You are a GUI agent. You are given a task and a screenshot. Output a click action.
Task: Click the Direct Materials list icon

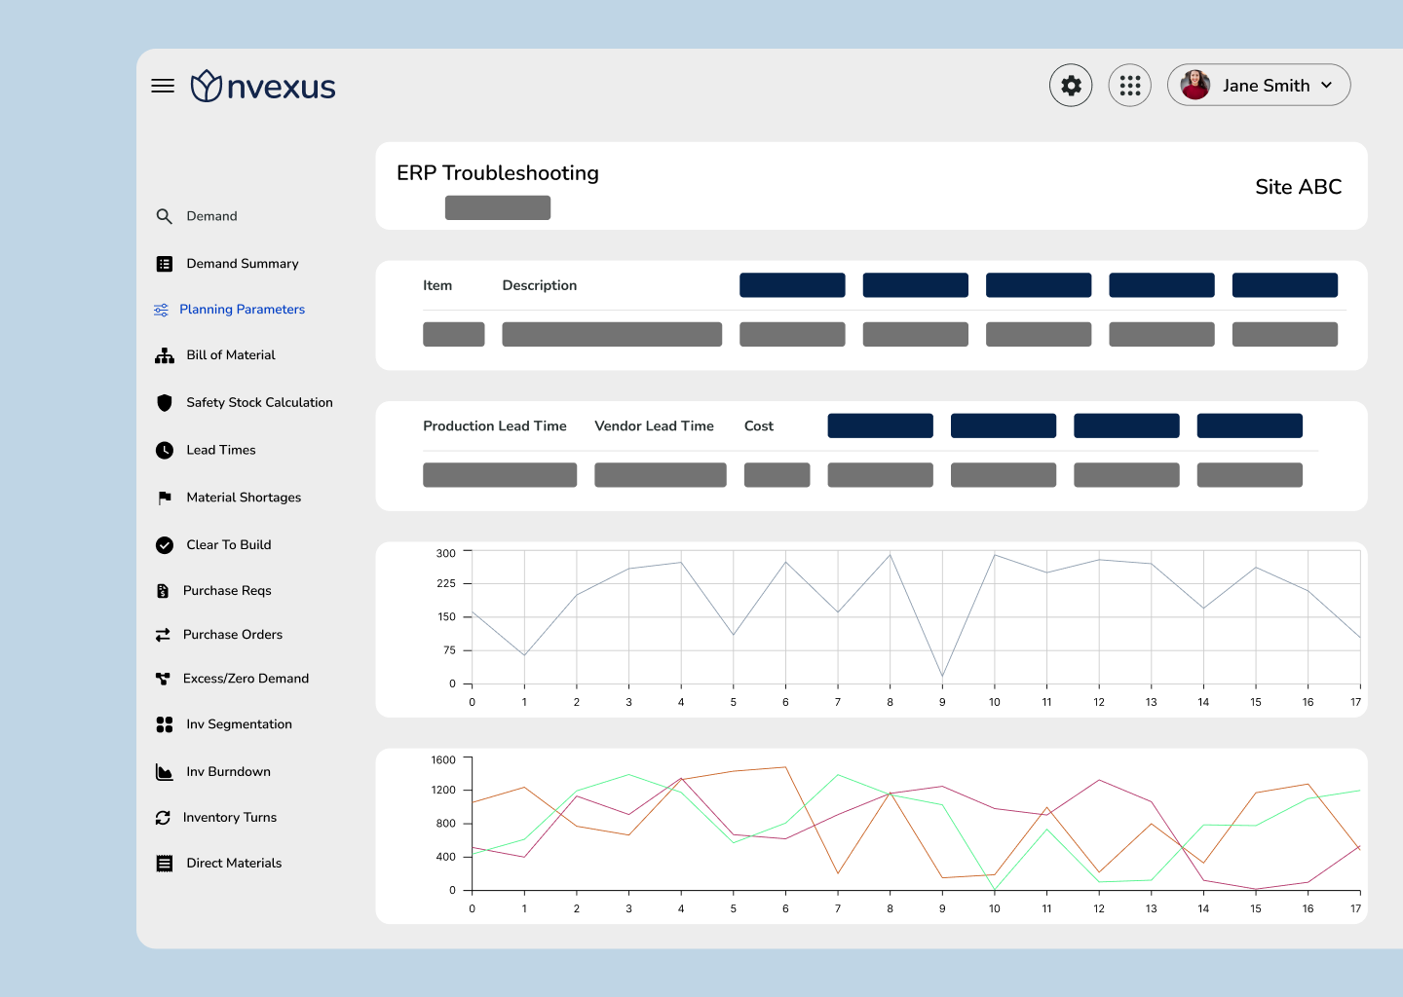click(165, 864)
